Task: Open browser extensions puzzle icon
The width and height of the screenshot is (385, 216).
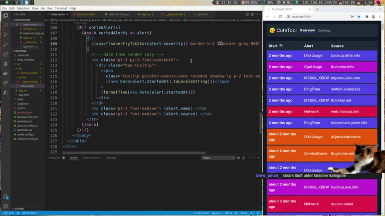Action: (x=367, y=16)
